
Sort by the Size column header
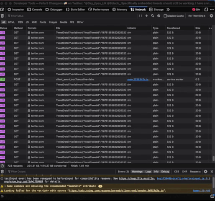[x=201, y=28]
